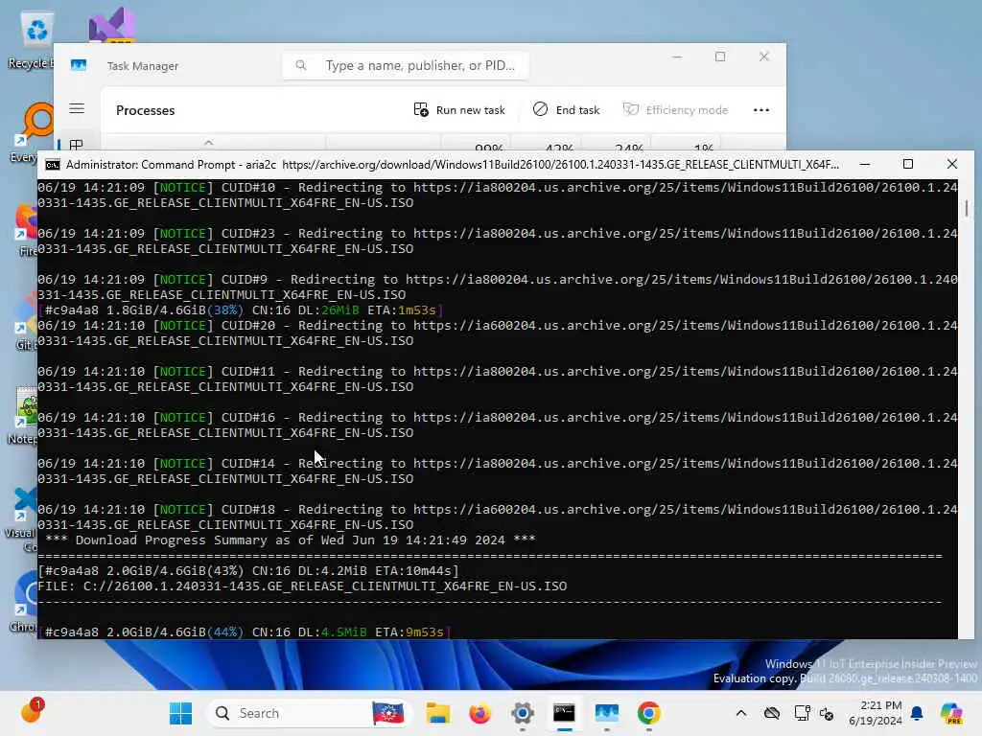Screen dimensions: 982x736
Task: Click the CUID#20 redirect notice line
Action: point(498,333)
